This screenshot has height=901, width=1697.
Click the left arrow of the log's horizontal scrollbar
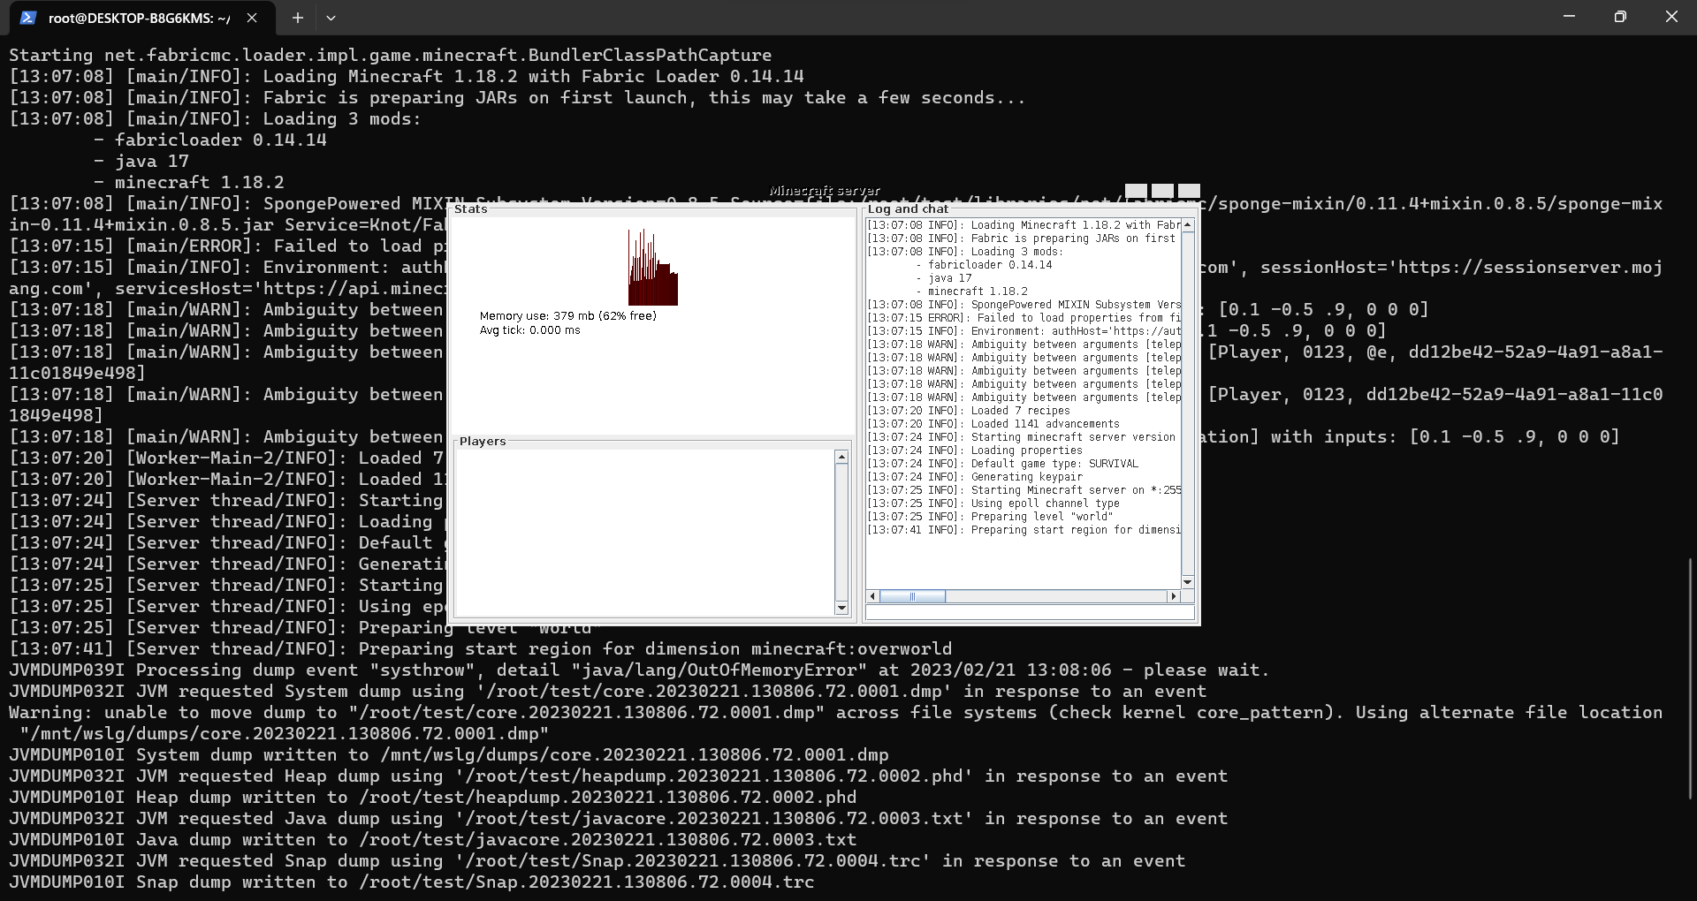[x=873, y=597]
